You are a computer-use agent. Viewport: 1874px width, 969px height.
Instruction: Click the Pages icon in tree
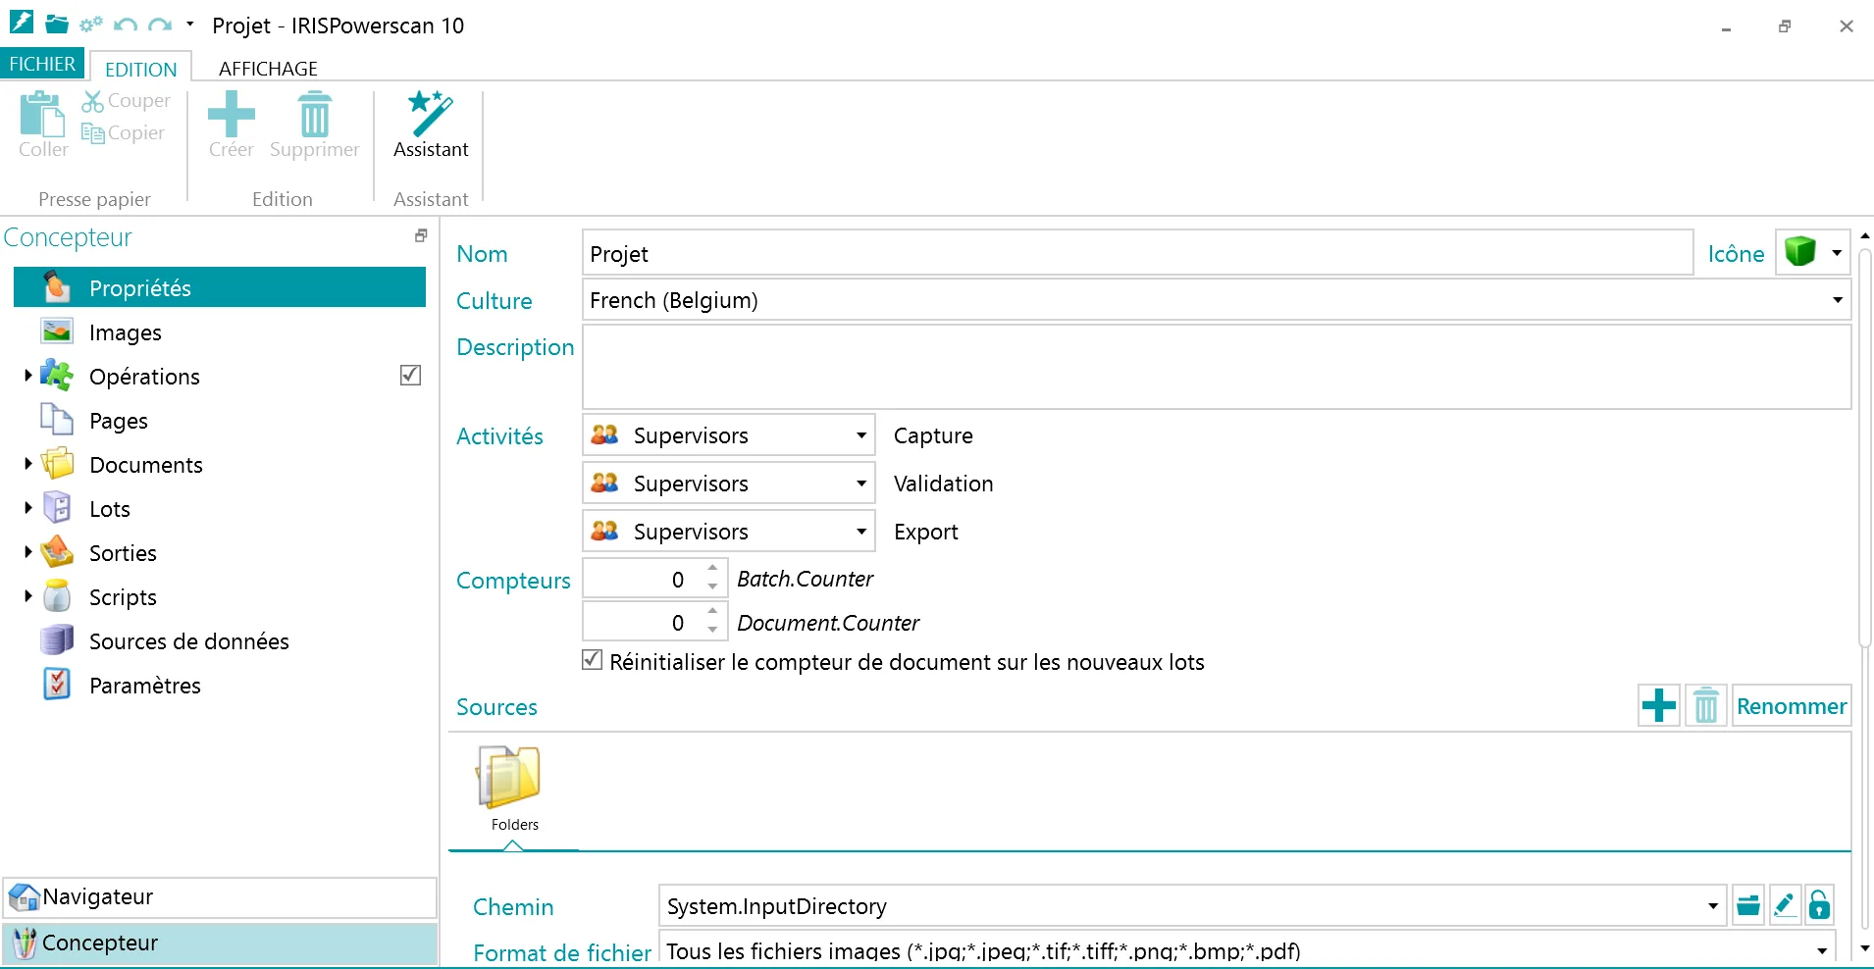57,420
